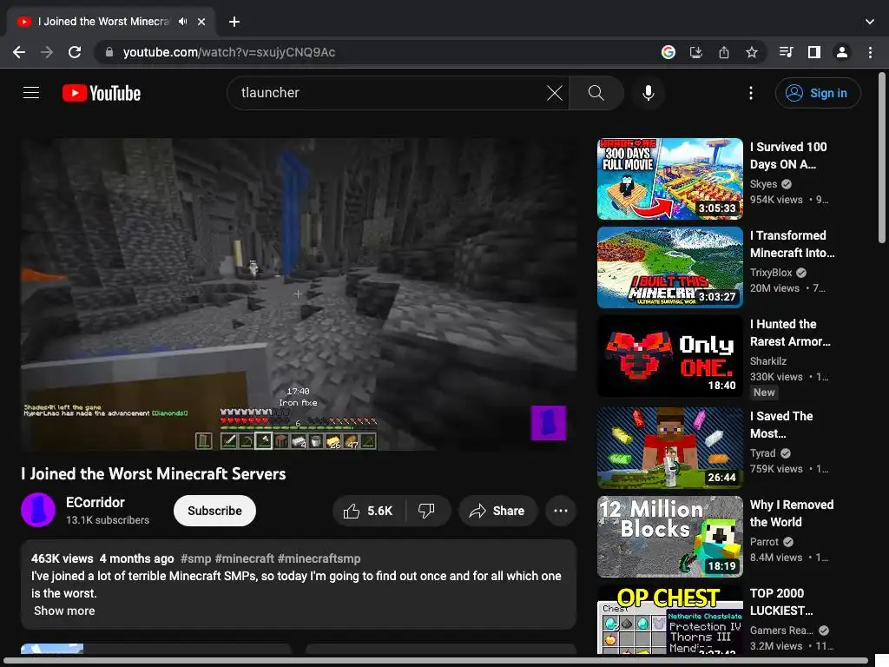Click the Tyrad channel name

(762, 453)
